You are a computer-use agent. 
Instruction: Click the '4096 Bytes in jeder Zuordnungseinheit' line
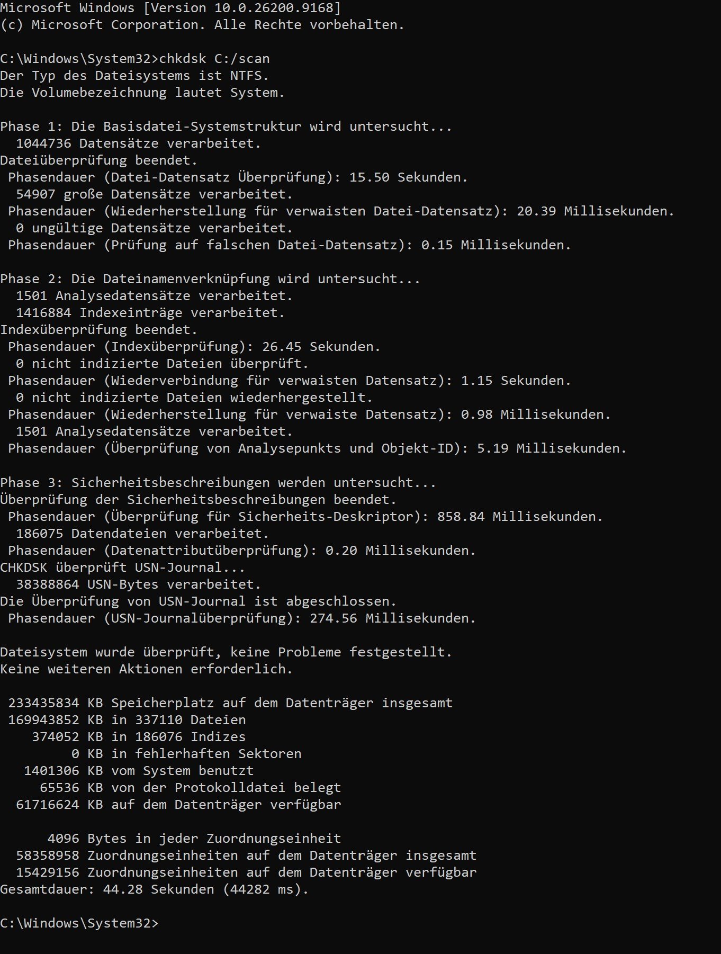[194, 838]
